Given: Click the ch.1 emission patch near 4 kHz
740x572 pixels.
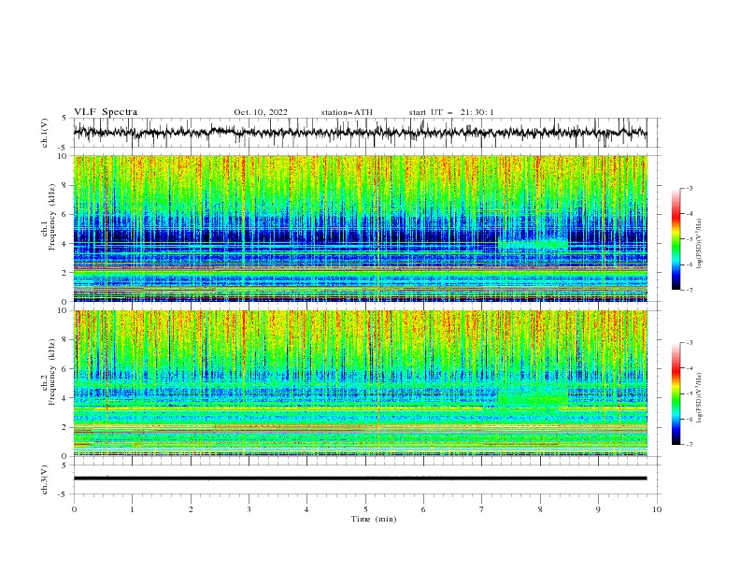Looking at the screenshot, I should click(x=533, y=245).
